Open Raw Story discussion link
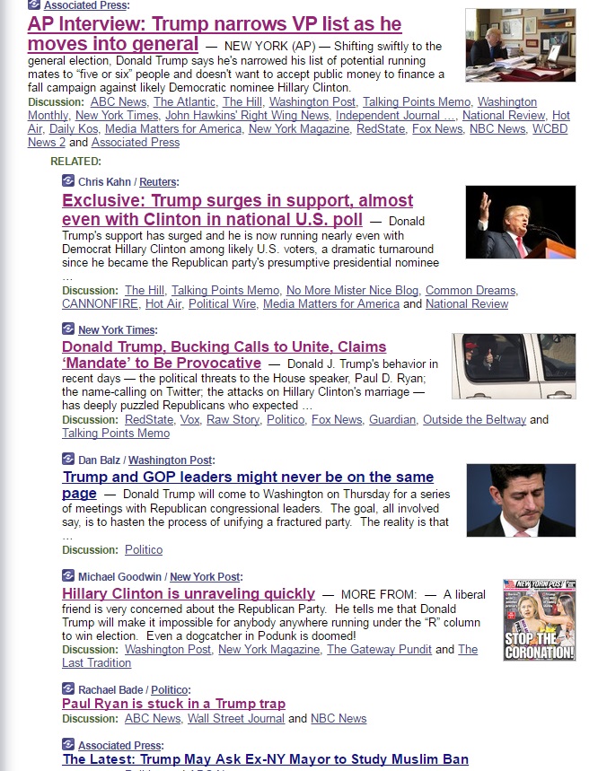This screenshot has width=598, height=771. click(x=233, y=419)
